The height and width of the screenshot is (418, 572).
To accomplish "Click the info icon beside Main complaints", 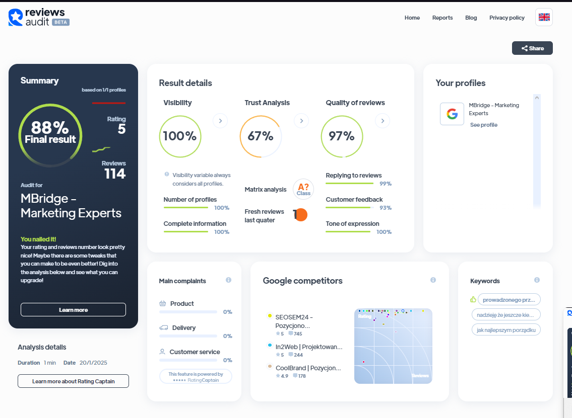I will point(228,280).
